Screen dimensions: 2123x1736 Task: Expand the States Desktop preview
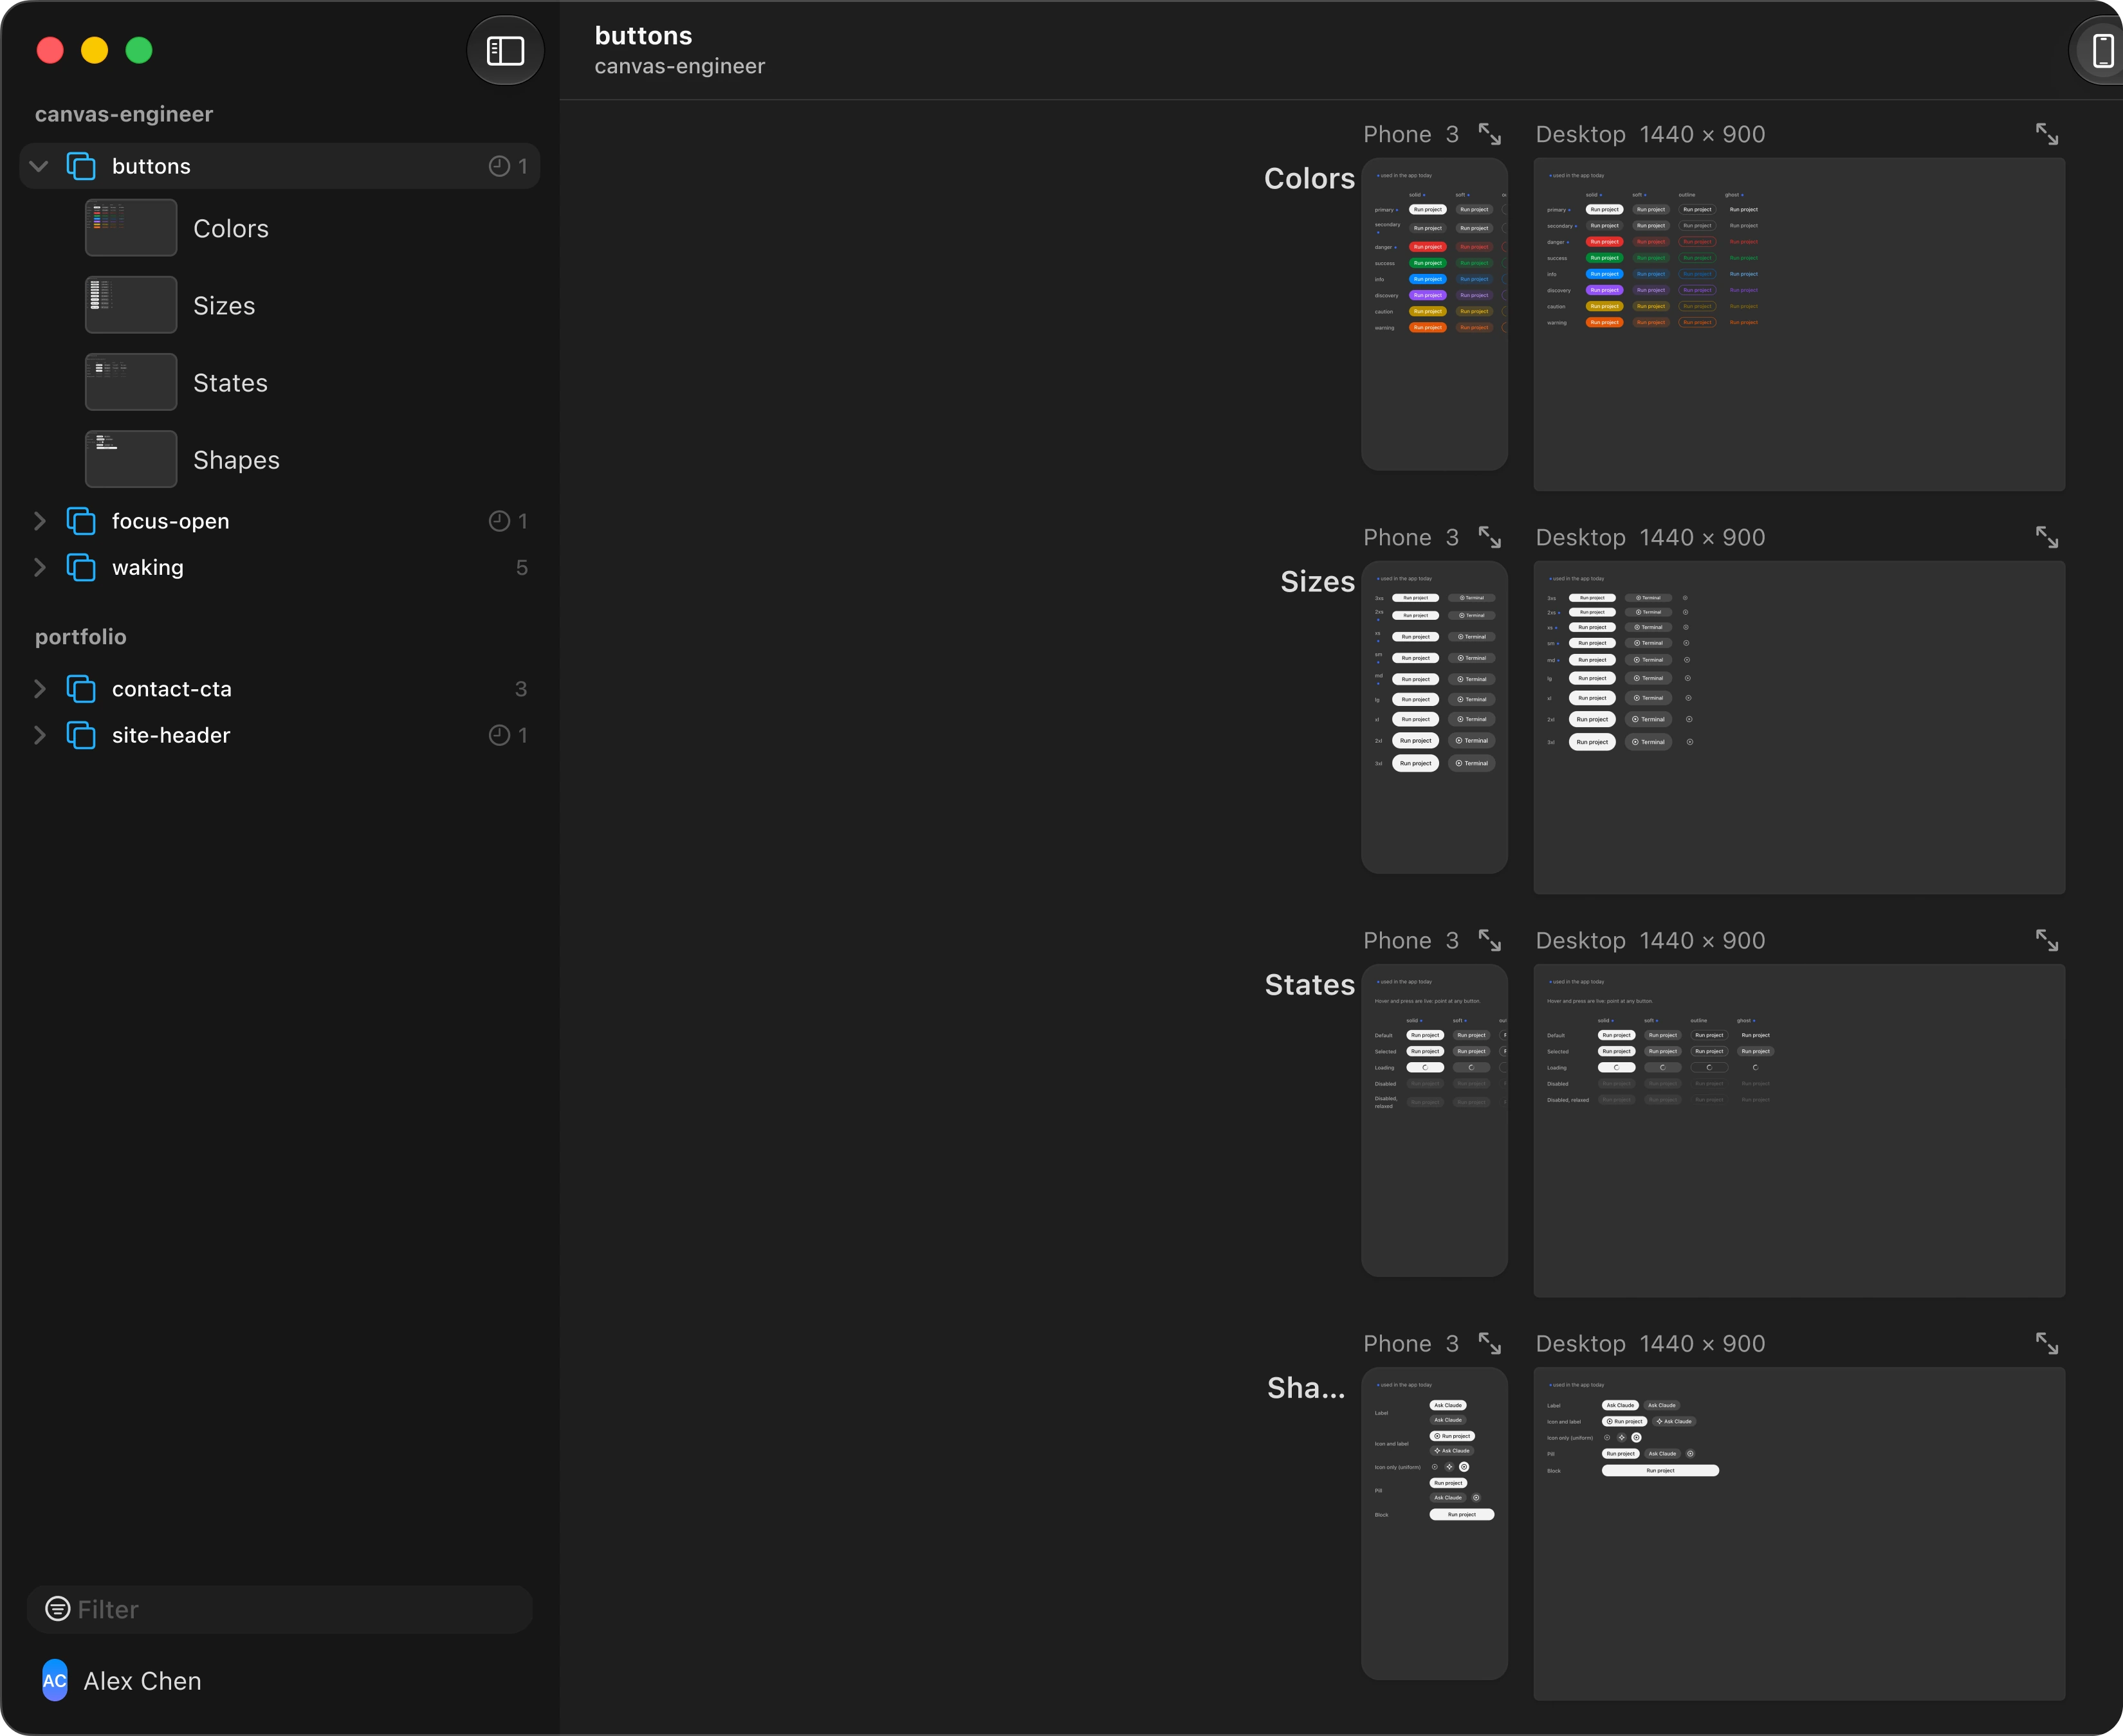2047,940
